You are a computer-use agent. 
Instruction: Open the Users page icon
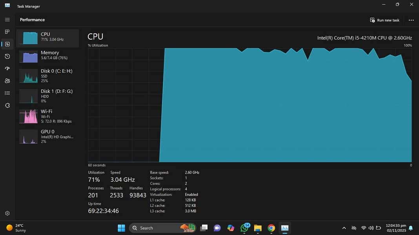pos(7,81)
